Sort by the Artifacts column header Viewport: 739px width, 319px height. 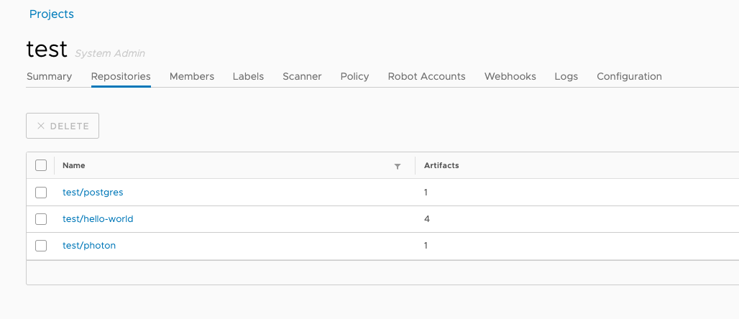pos(441,165)
